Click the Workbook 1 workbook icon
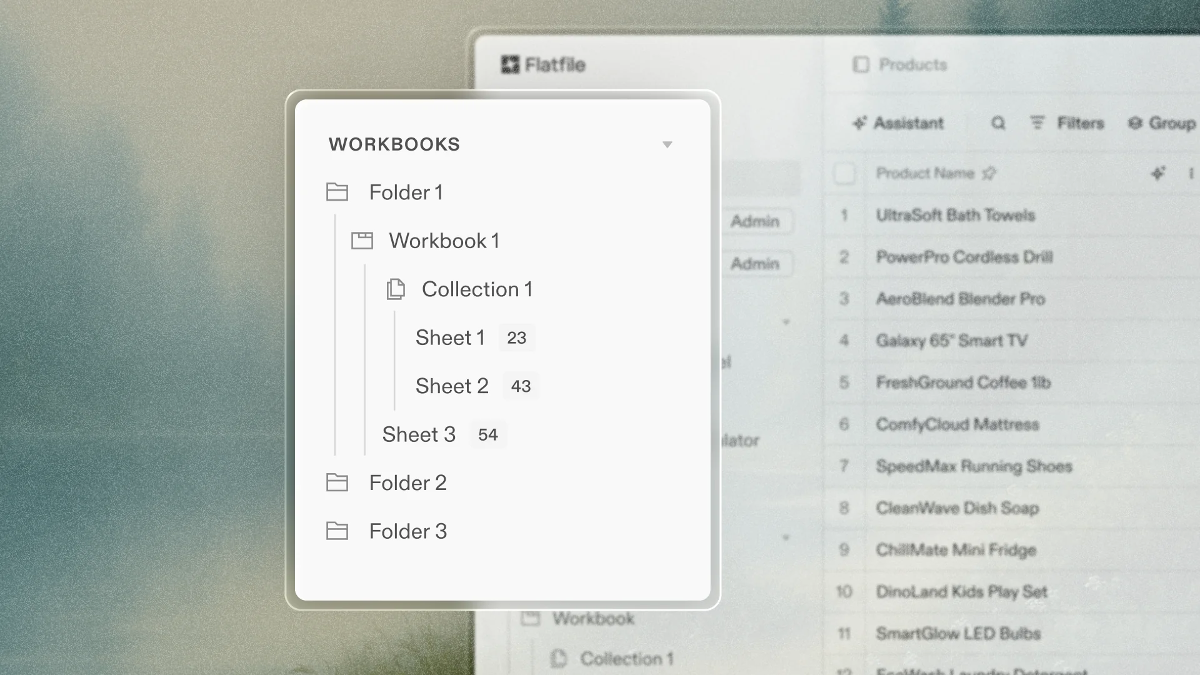 [361, 240]
